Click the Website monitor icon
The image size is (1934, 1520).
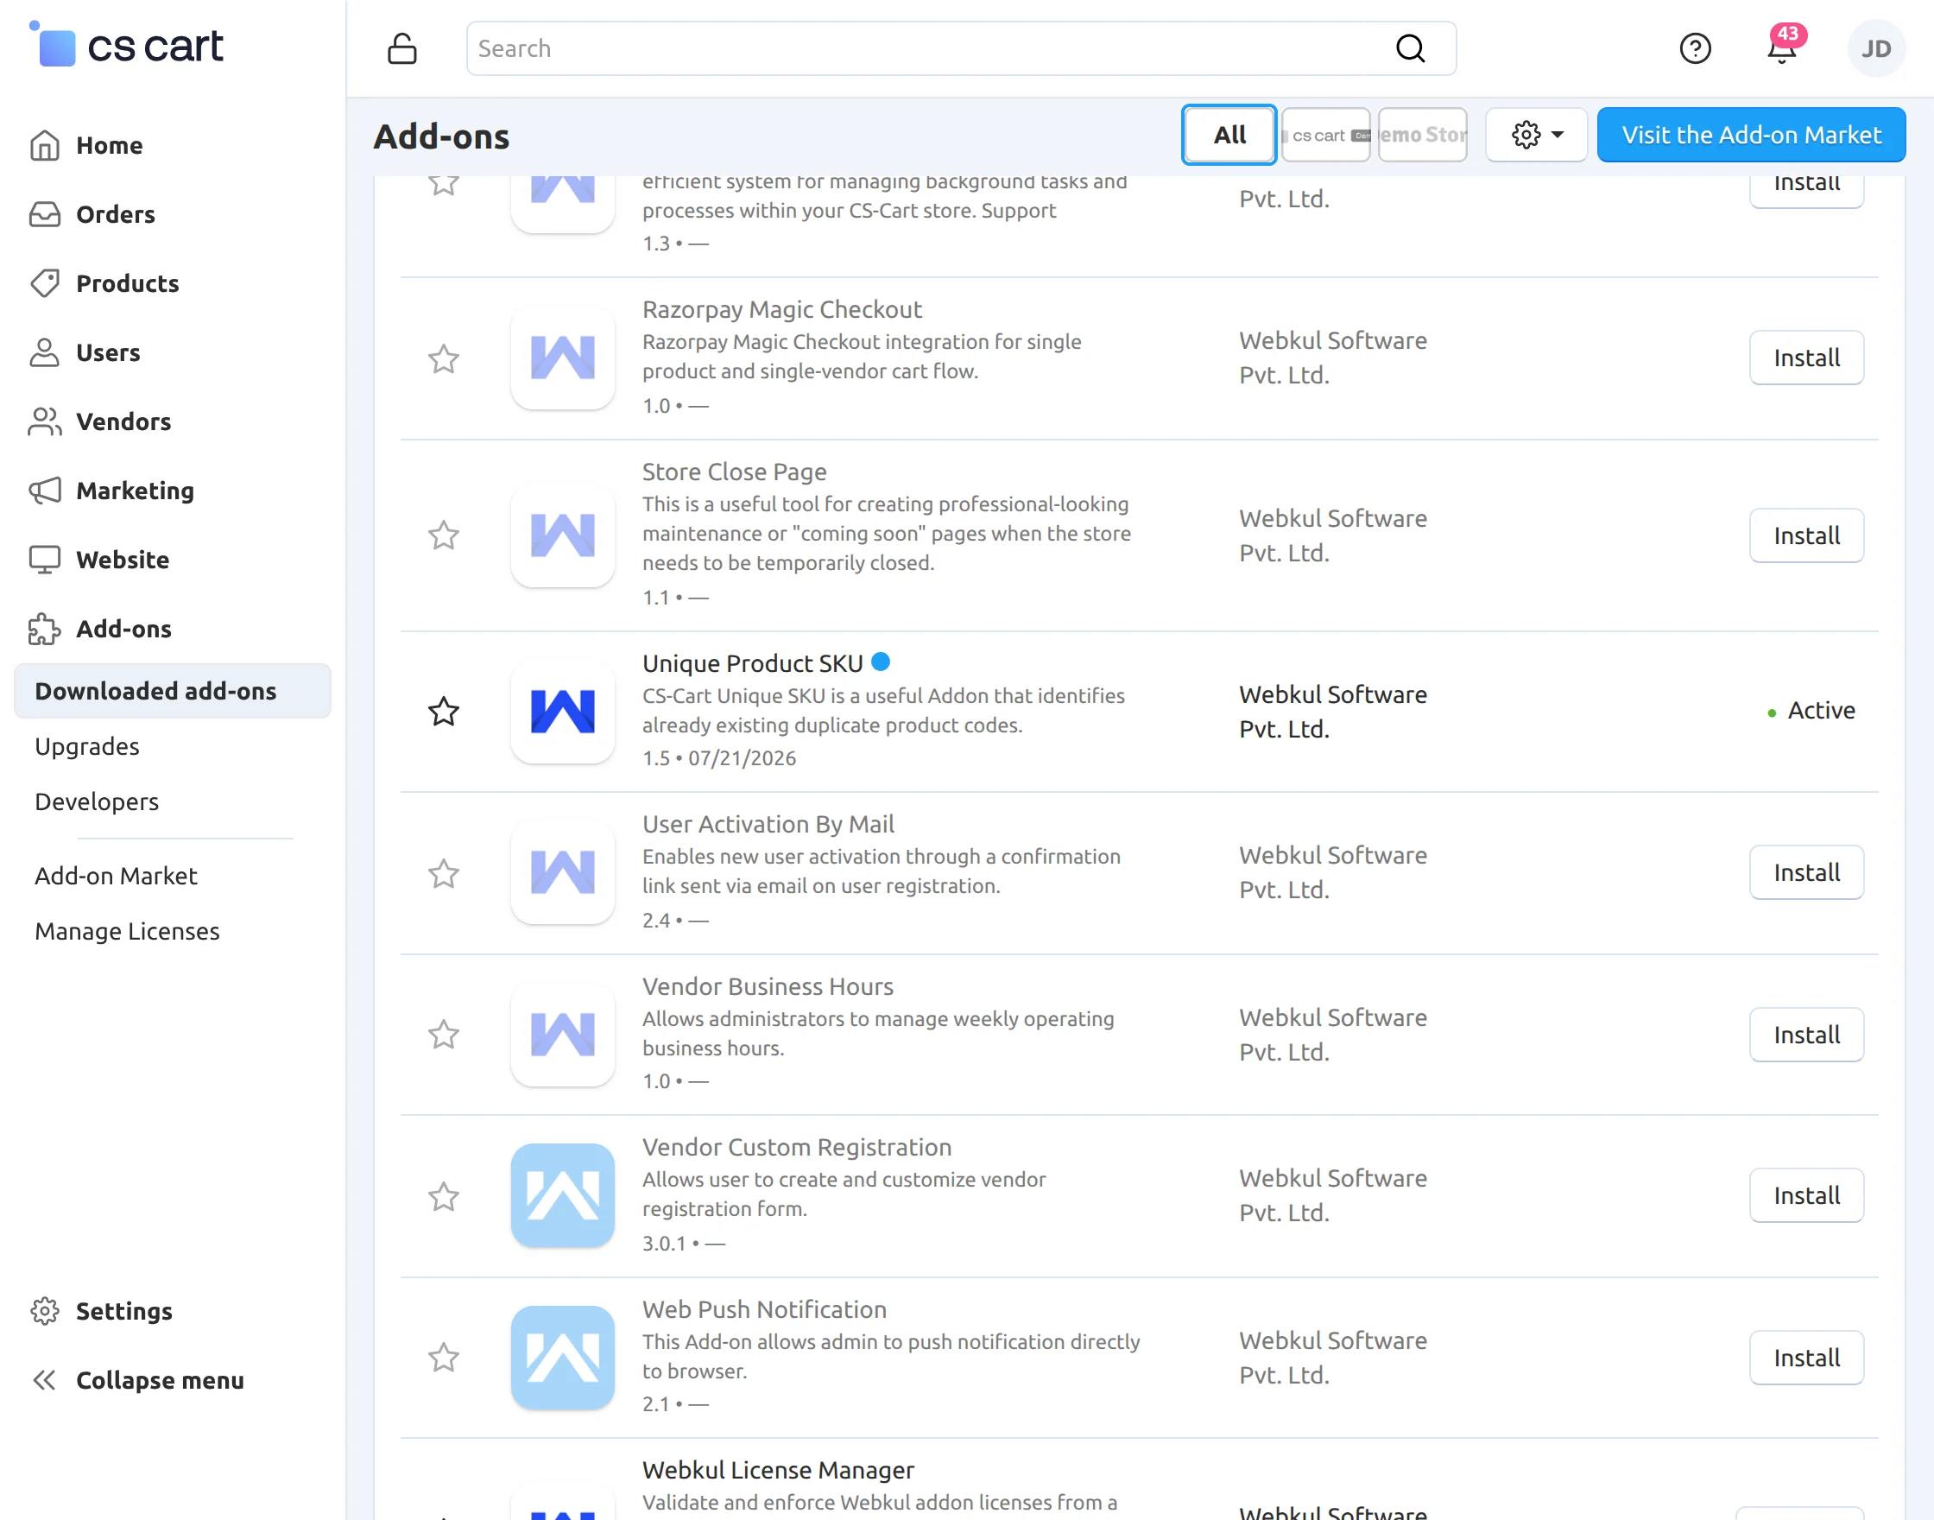[x=45, y=560]
